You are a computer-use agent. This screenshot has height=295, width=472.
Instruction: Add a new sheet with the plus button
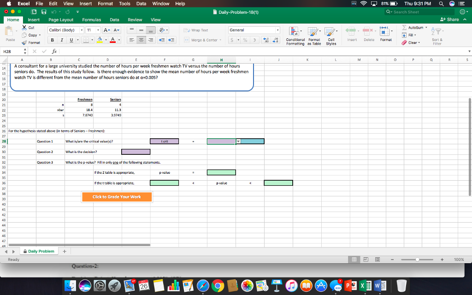pyautogui.click(x=65, y=251)
